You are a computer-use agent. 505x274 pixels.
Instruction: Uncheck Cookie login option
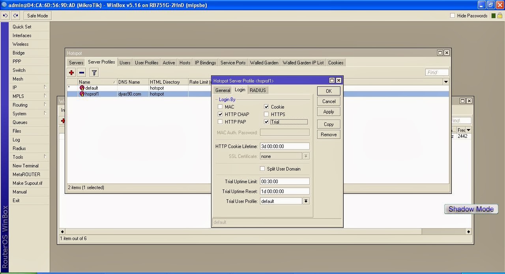point(266,107)
